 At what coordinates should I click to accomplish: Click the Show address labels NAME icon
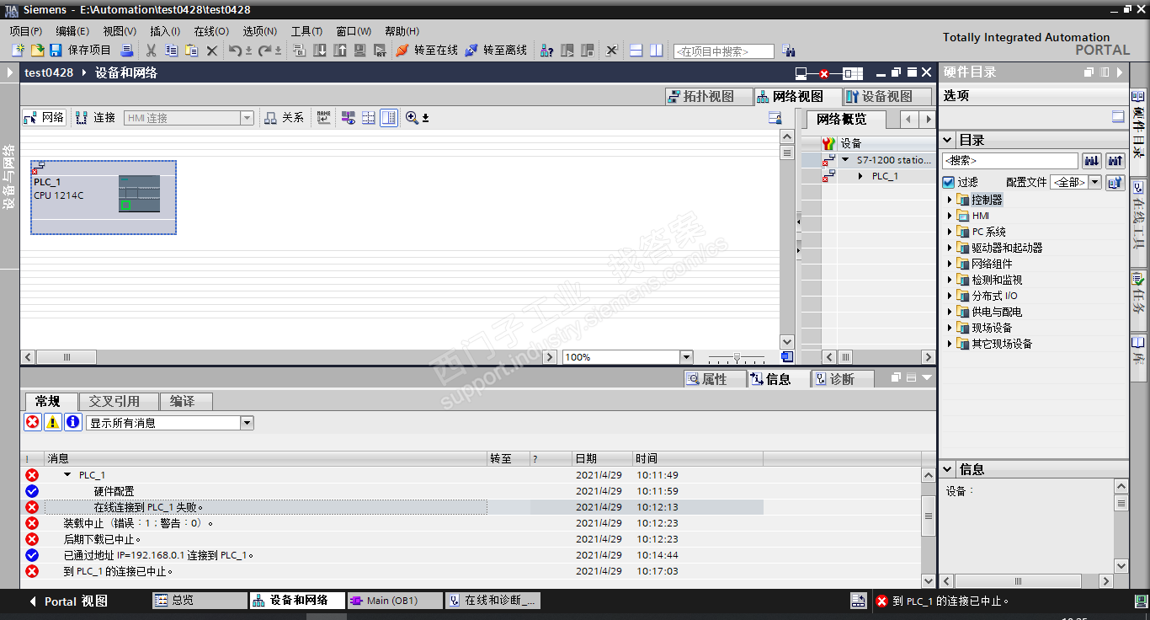point(324,118)
